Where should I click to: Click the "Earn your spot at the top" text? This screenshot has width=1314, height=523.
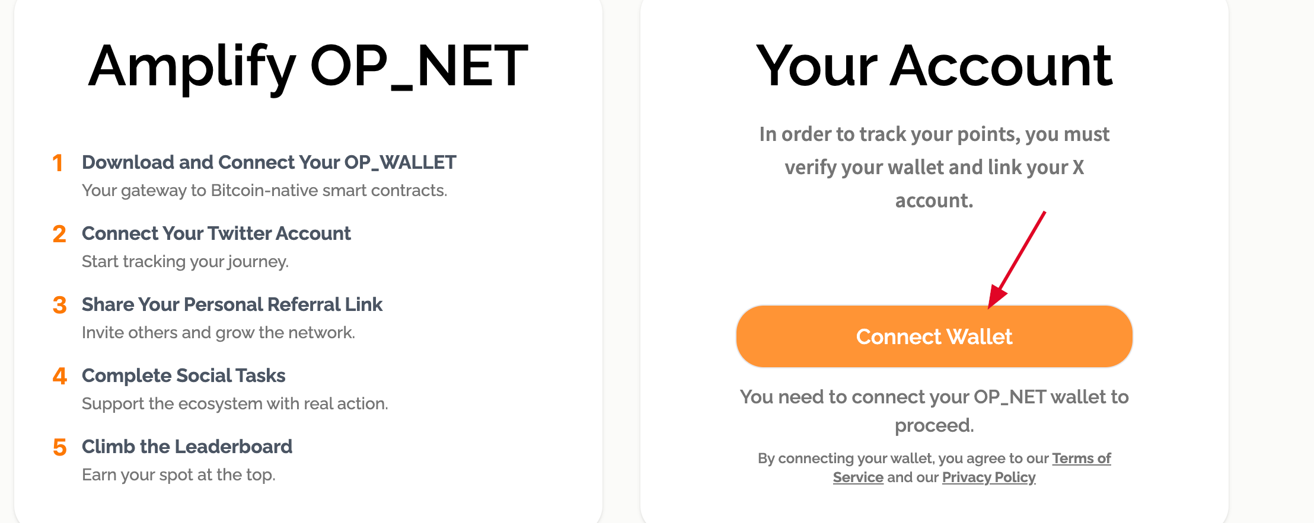point(178,475)
